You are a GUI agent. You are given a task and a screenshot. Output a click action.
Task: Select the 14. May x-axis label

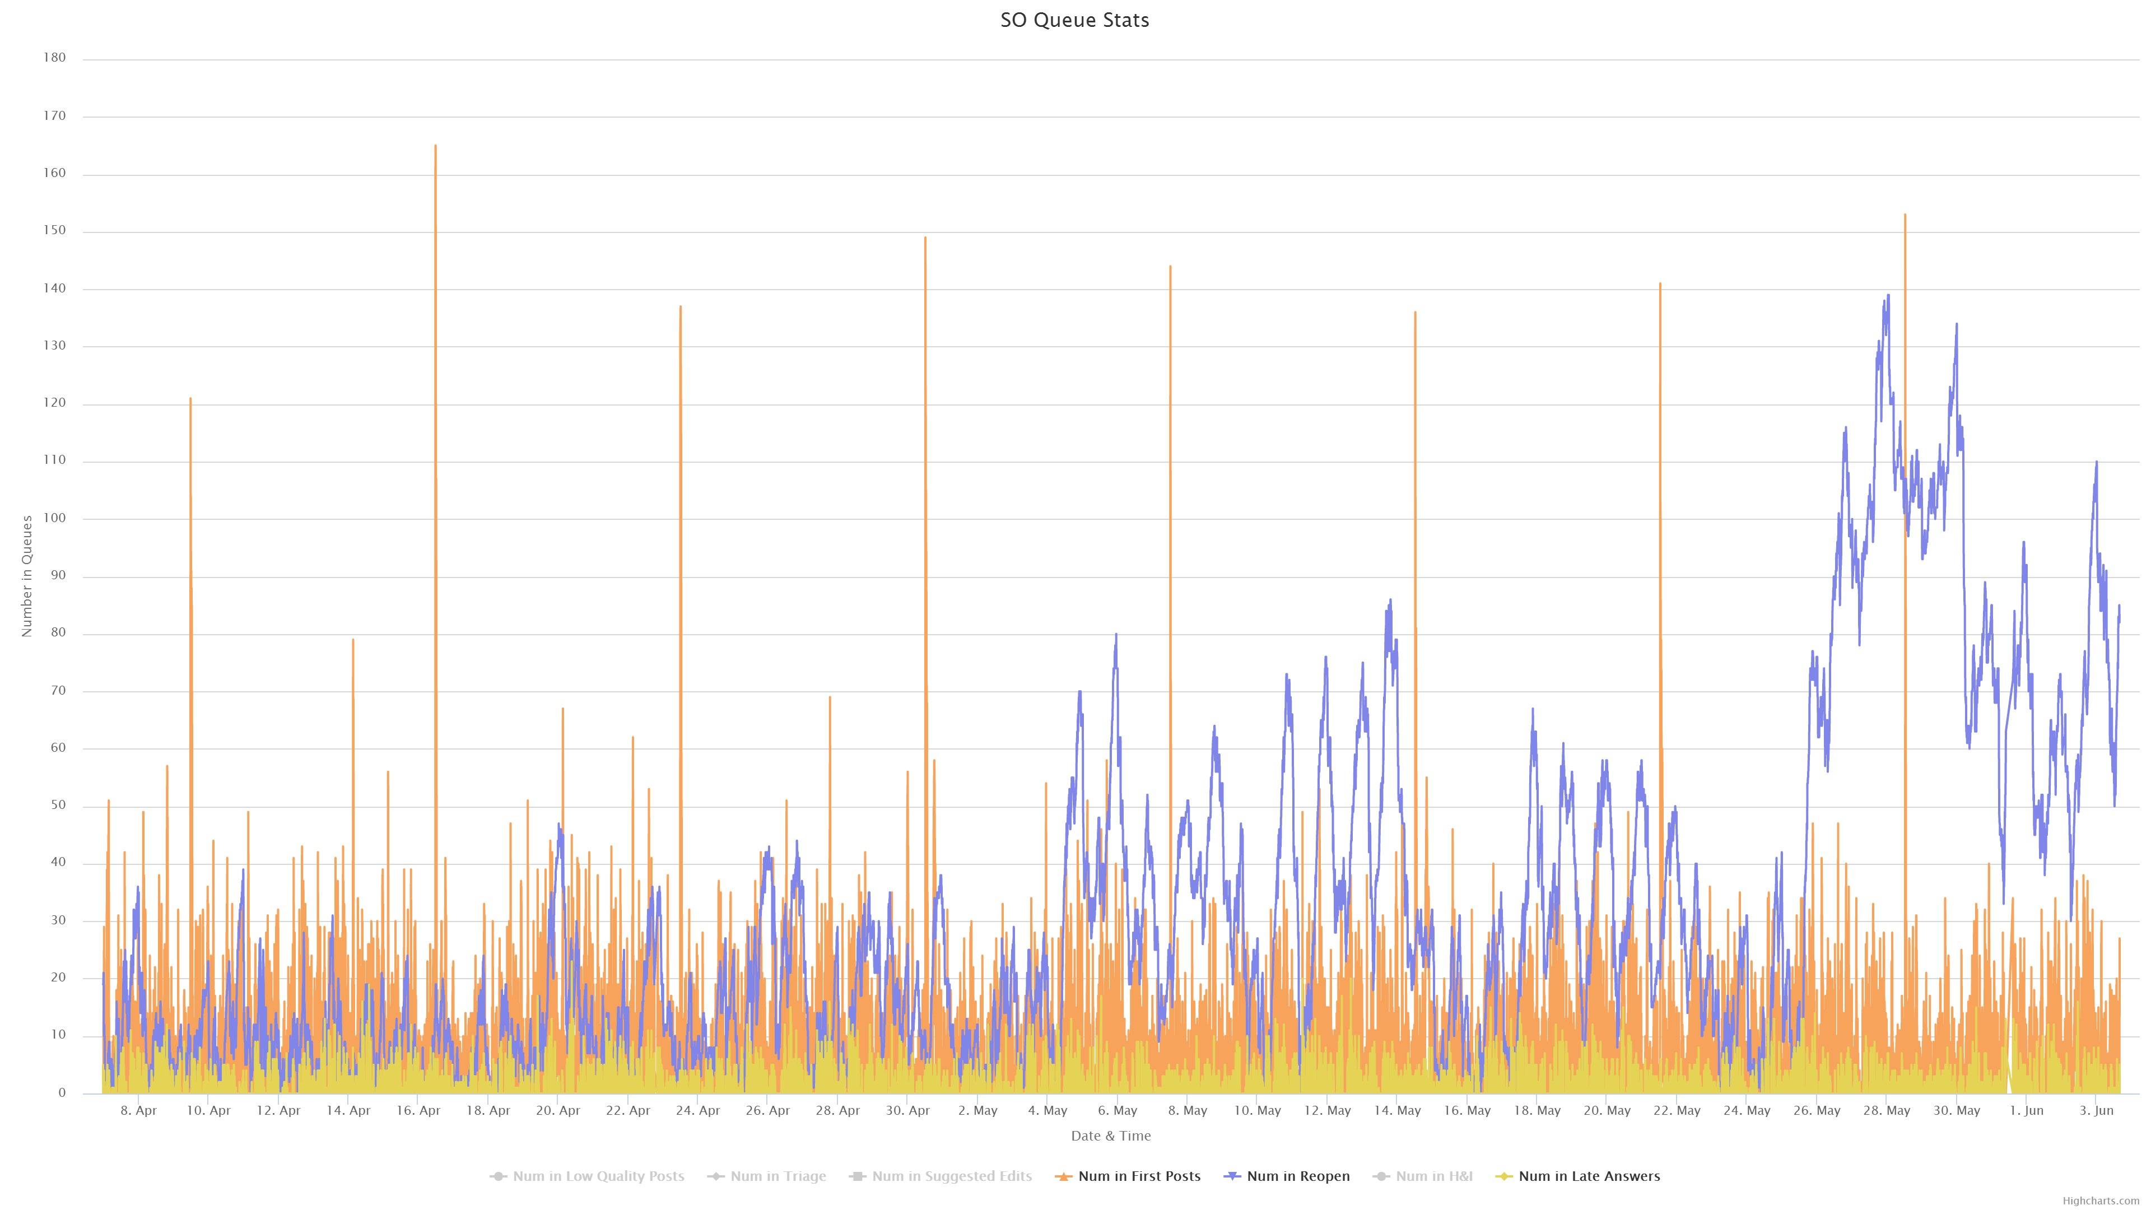pyautogui.click(x=1398, y=1111)
